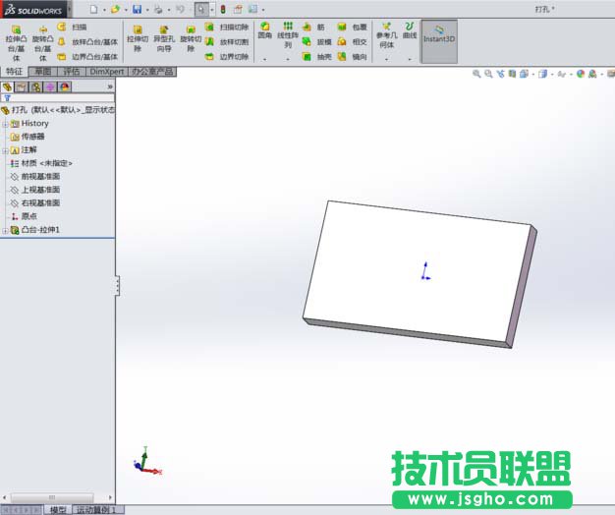This screenshot has width=615, height=515.
Task: Expand the 参考几何体 dropdown arrow
Action: (387, 59)
